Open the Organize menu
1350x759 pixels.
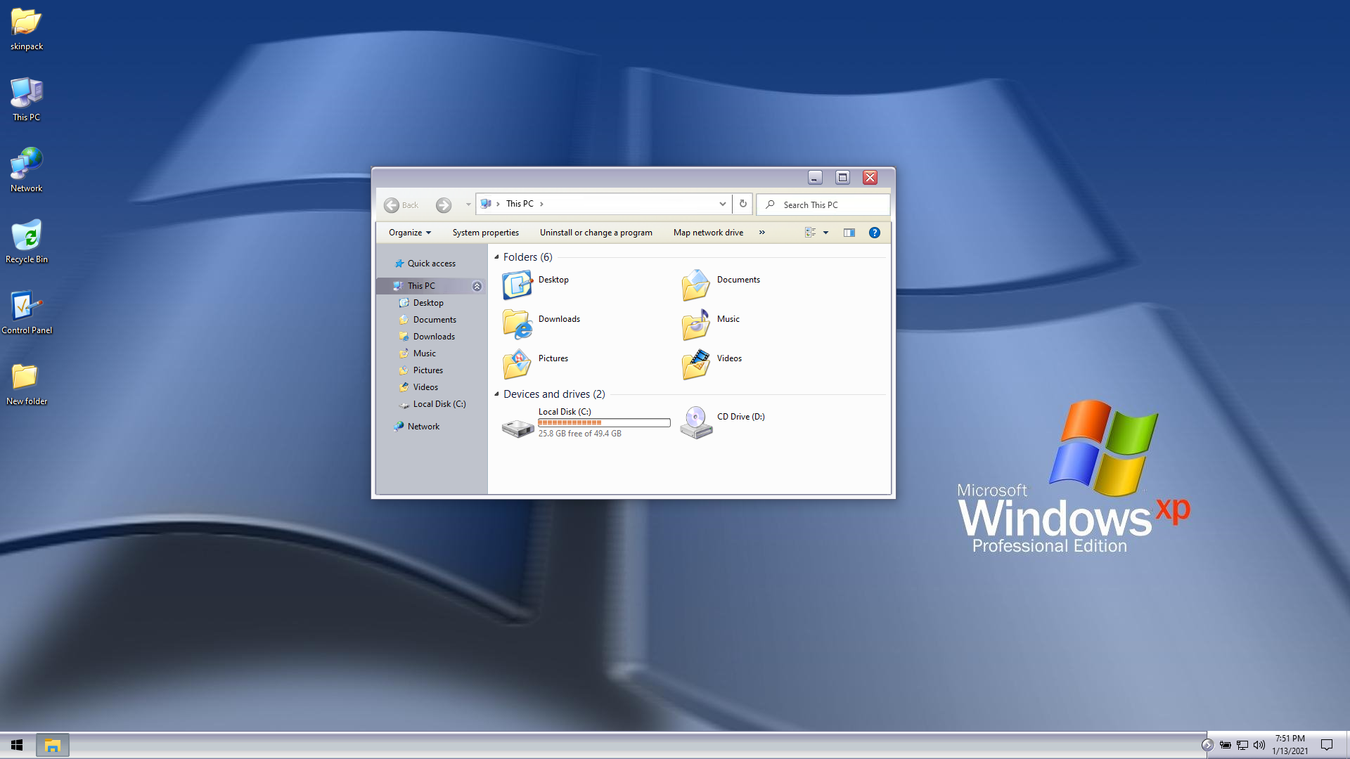409,233
